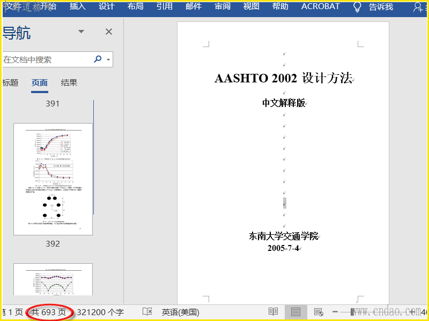
Task: Open the 视图 ribbon tab
Action: [x=251, y=6]
